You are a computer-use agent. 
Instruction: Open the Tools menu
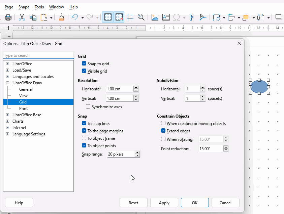(39, 7)
